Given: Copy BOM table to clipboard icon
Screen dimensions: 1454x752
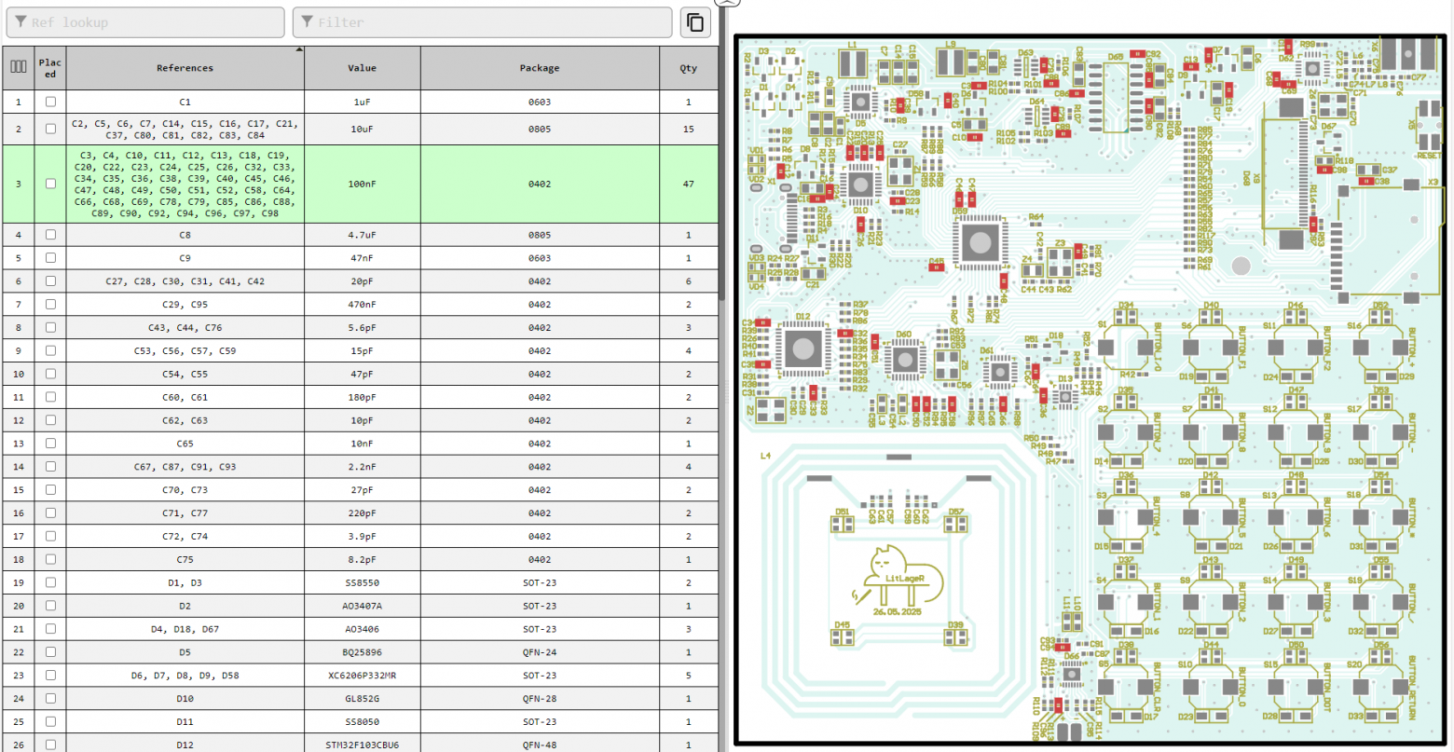Looking at the screenshot, I should [x=695, y=22].
